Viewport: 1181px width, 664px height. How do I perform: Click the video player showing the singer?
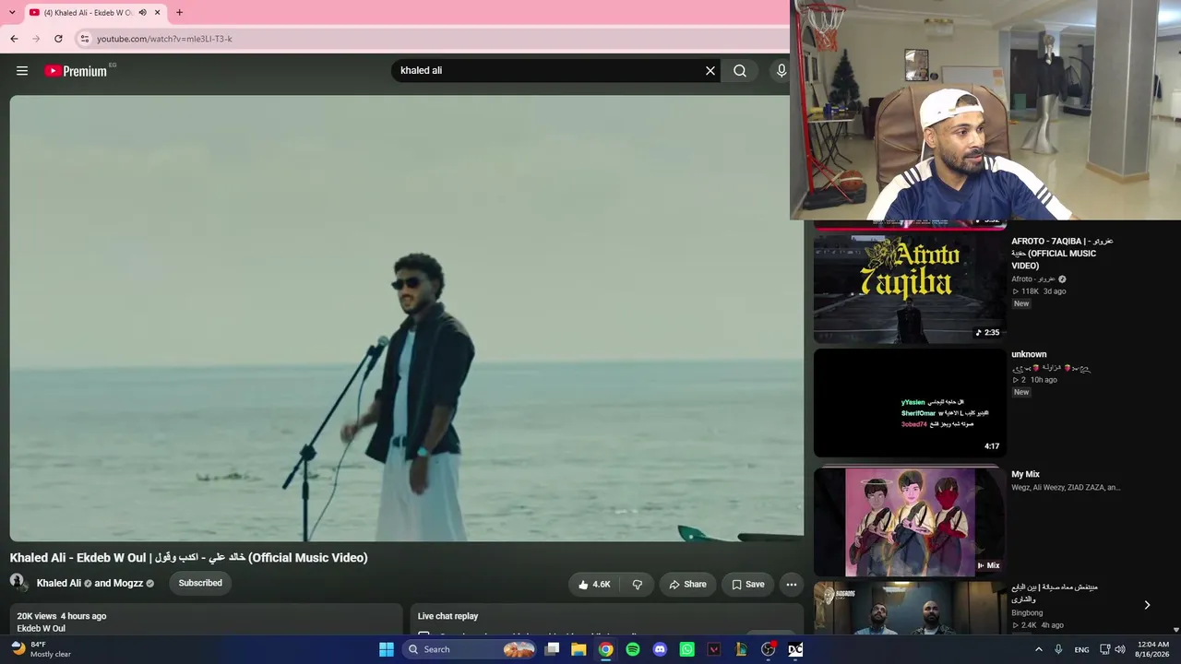pyautogui.click(x=406, y=318)
